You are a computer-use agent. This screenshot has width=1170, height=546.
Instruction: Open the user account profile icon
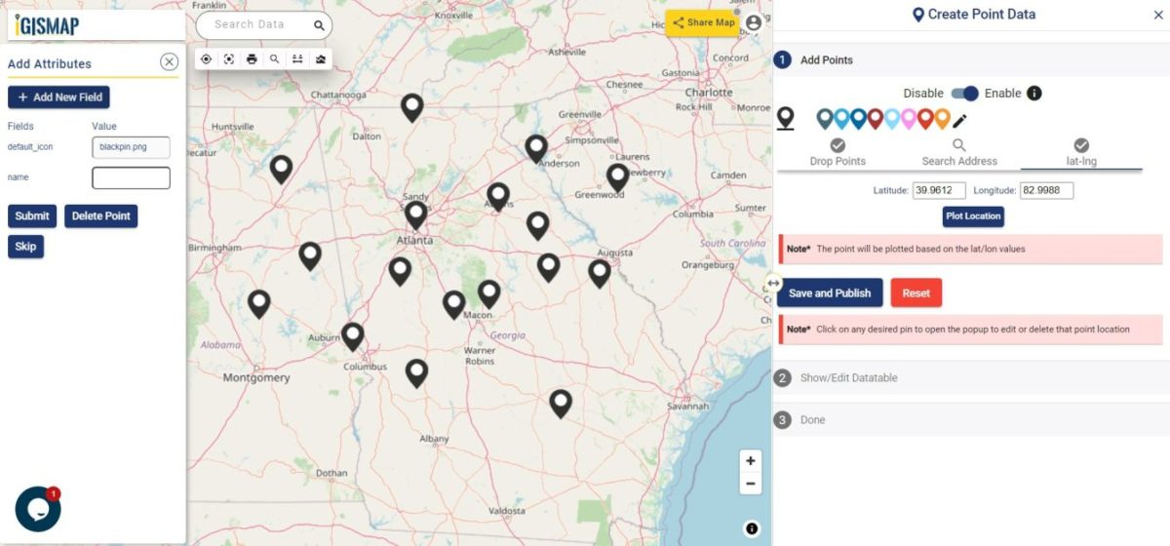(x=754, y=22)
